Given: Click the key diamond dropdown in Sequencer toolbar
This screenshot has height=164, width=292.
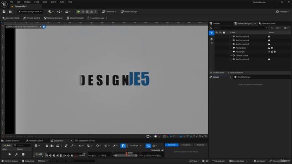Looking at the screenshot, I should click(99, 146).
